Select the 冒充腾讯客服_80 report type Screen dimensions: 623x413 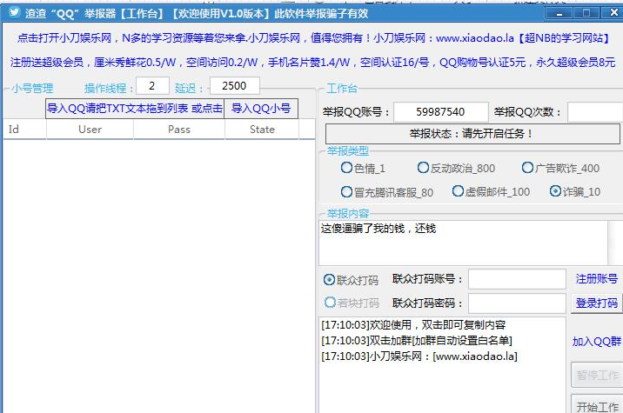click(387, 192)
